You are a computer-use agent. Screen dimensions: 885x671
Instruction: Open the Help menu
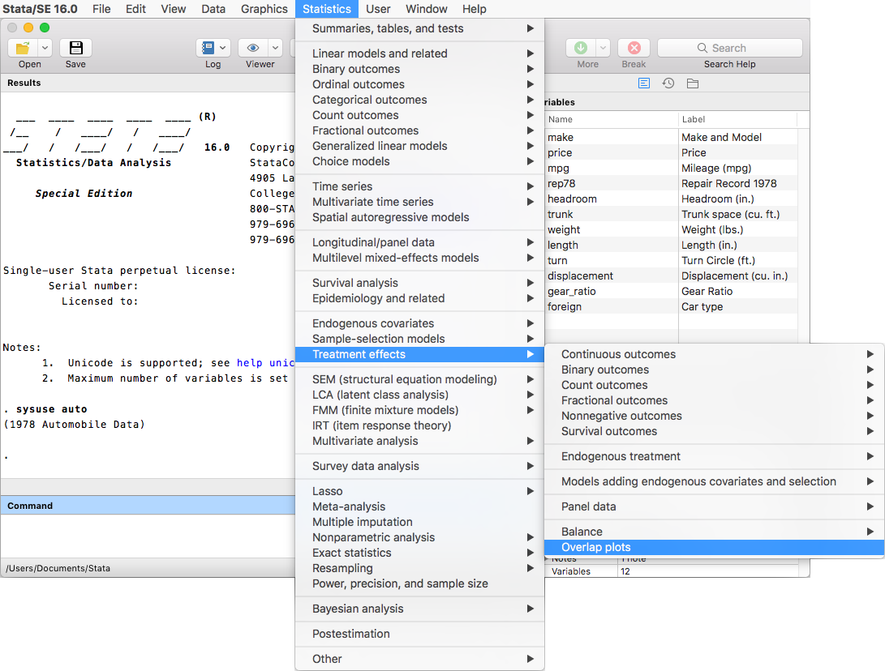tap(474, 9)
